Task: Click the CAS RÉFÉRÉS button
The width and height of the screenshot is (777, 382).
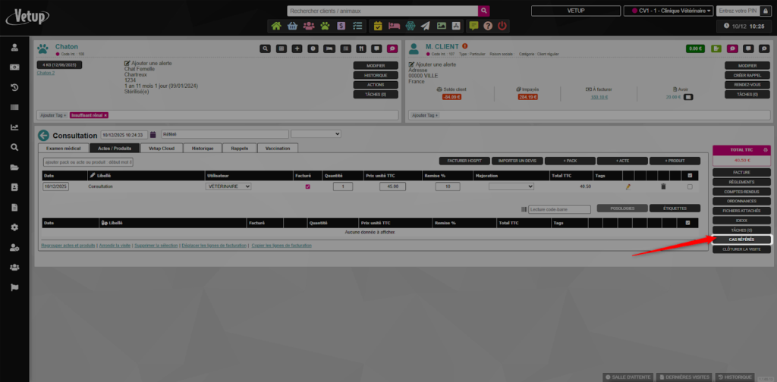Action: (x=742, y=240)
